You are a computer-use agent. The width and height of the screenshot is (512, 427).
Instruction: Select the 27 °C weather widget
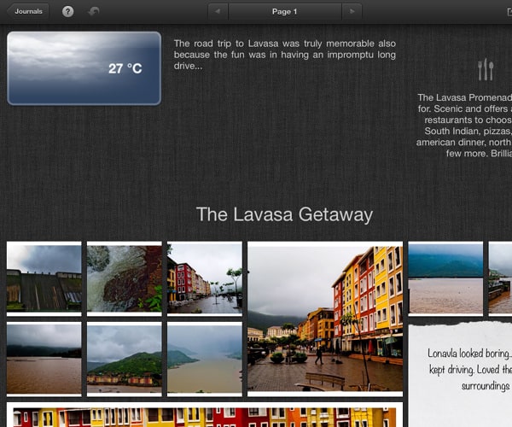[x=84, y=68]
